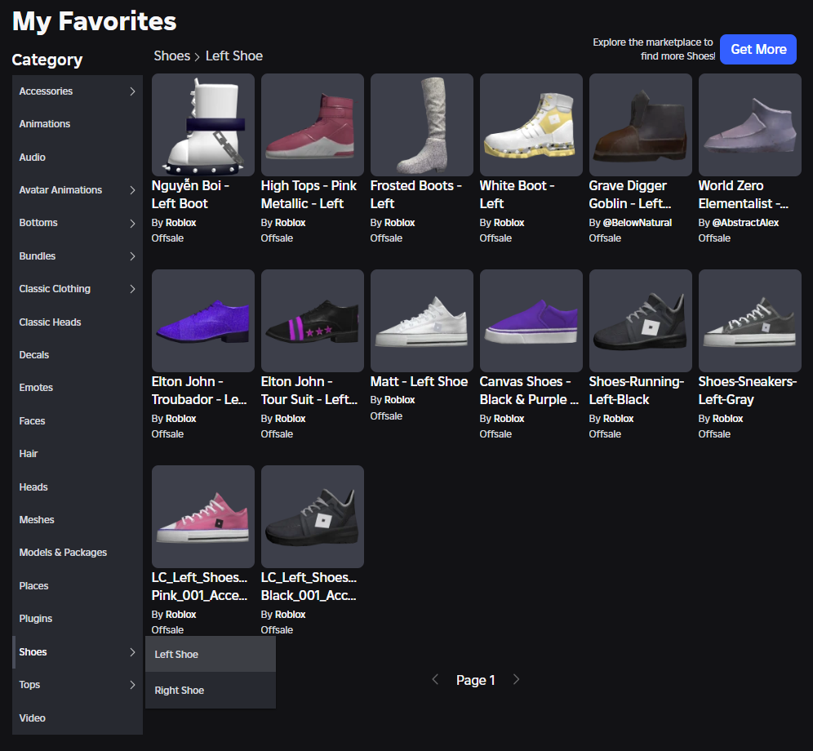Expand the Bundles category arrow
Viewport: 813px width, 751px height.
pyautogui.click(x=132, y=256)
